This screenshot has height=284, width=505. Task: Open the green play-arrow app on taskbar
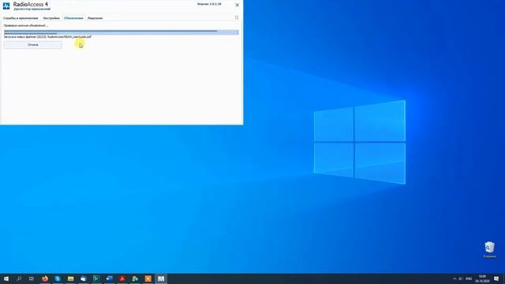(96, 278)
